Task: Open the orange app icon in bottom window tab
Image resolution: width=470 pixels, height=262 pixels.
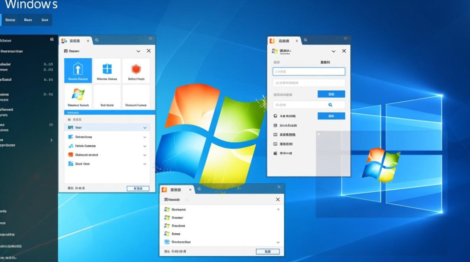Action: tap(164, 189)
